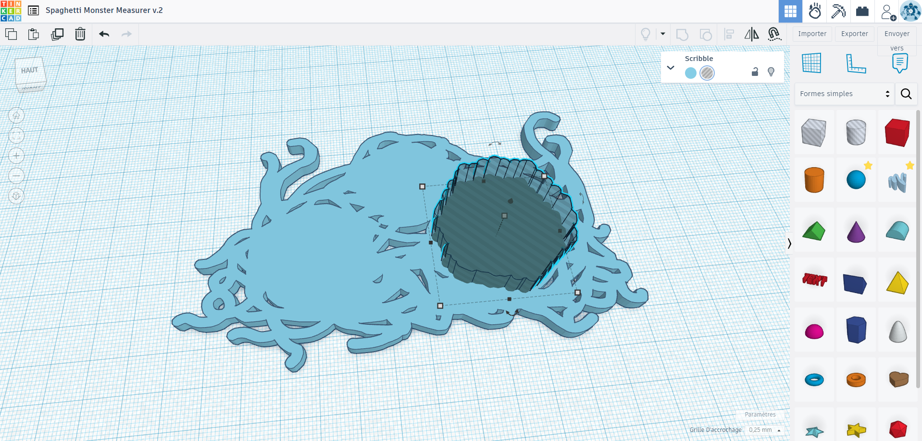The height and width of the screenshot is (441, 922).
Task: Toggle the Scribble shape lock icon
Action: (755, 72)
